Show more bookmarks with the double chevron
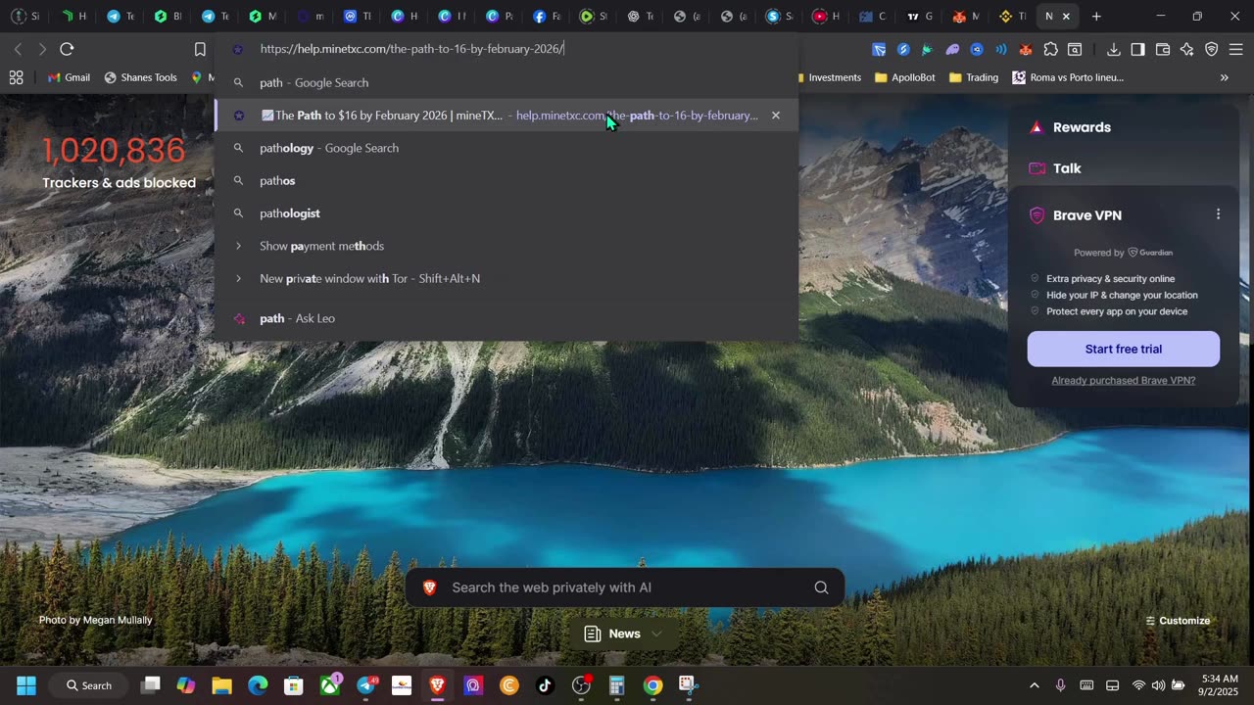1254x705 pixels. coord(1224,77)
